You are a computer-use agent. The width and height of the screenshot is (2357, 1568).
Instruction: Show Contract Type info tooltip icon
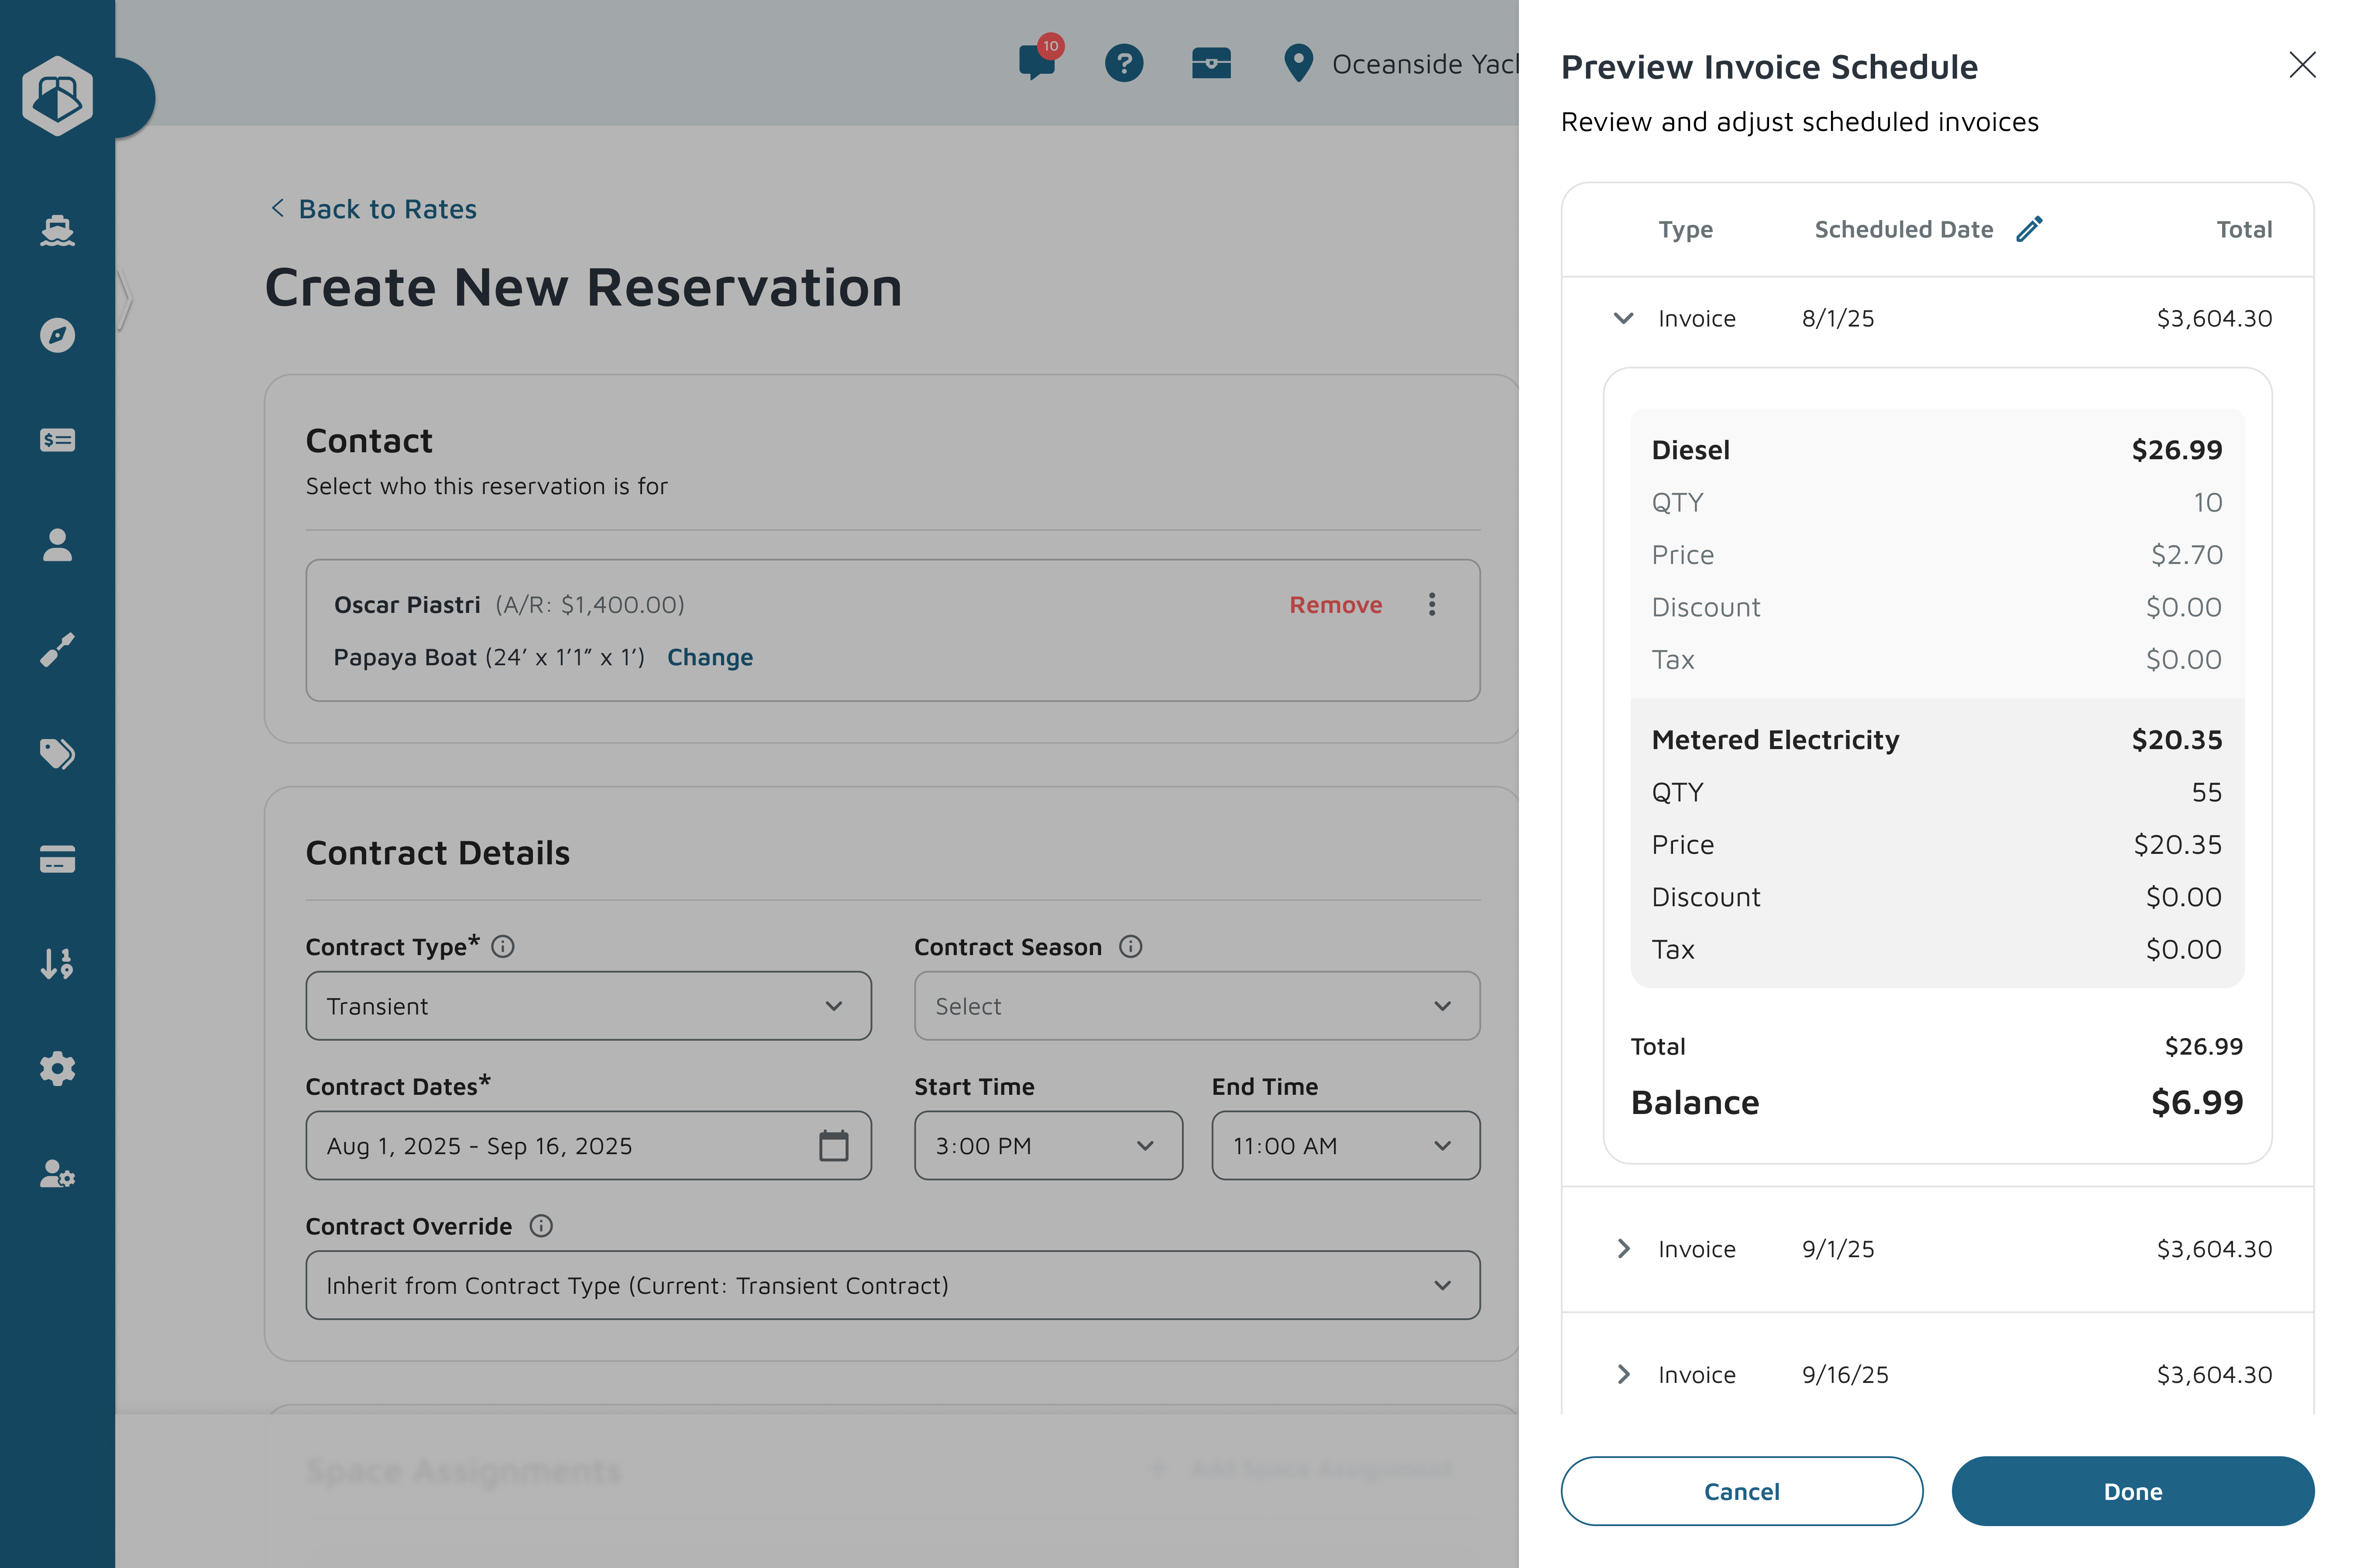[503, 946]
